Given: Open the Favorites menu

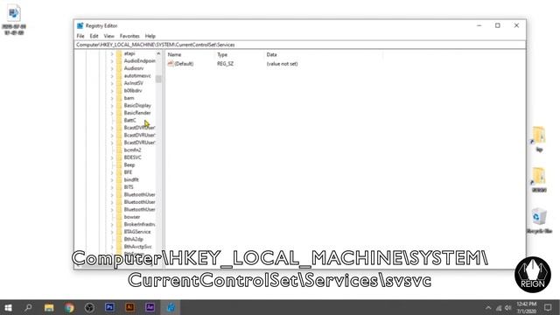Looking at the screenshot, I should point(129,36).
